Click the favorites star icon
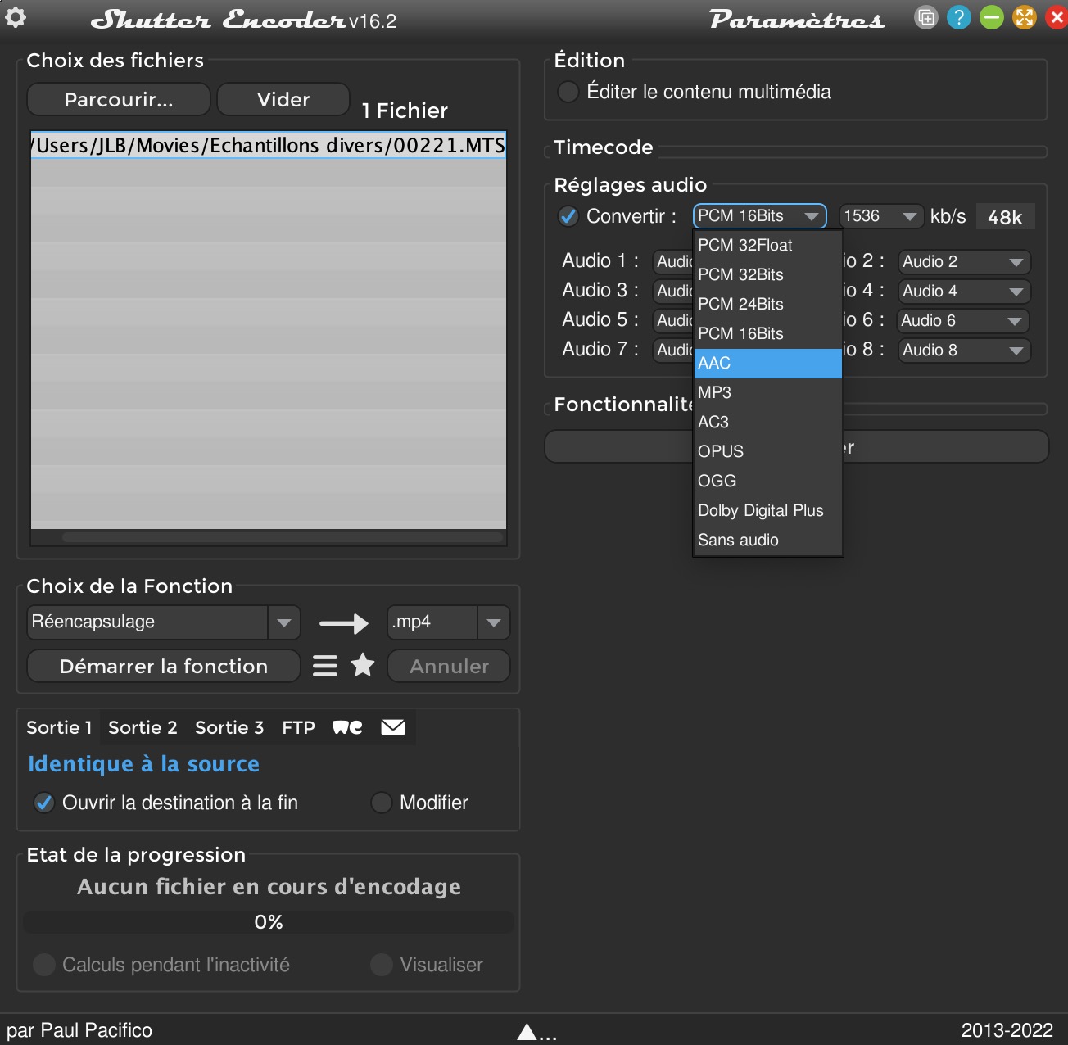Viewport: 1068px width, 1045px height. (363, 665)
